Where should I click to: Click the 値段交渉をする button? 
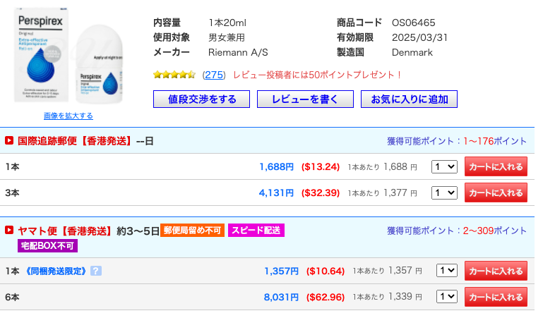[x=201, y=99]
